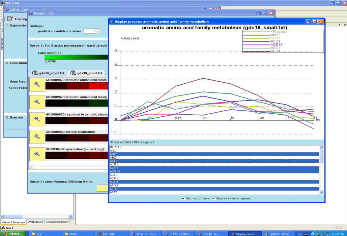
Task: Select the gds16_small.txt tab
Action: point(48,73)
